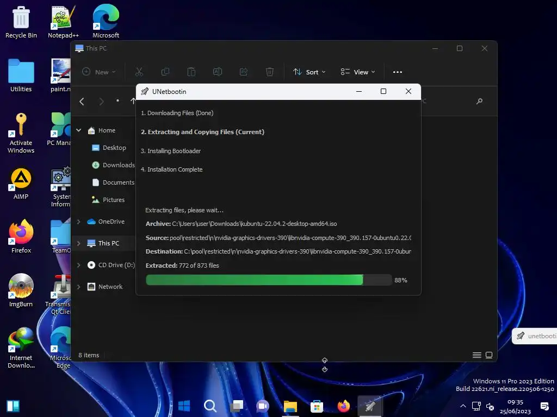557x417 pixels.
Task: Open the Internet Download Manager desktop shortcut
Action: click(21, 348)
